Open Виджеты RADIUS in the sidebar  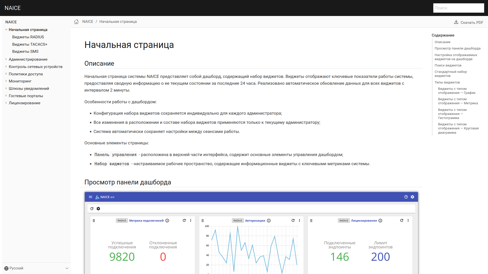click(28, 37)
